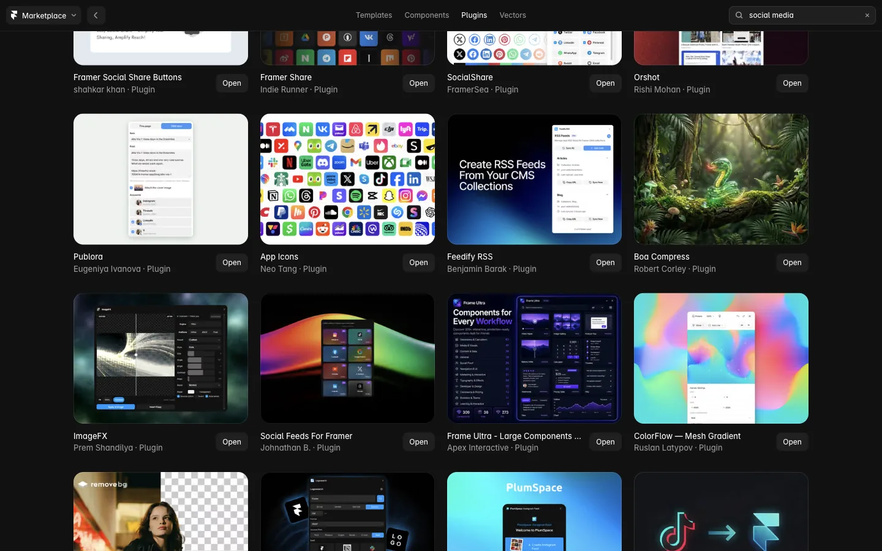This screenshot has height=551, width=882.
Task: Click author text 'Eugeniya Ivanova · Plugin'
Action: click(x=122, y=269)
